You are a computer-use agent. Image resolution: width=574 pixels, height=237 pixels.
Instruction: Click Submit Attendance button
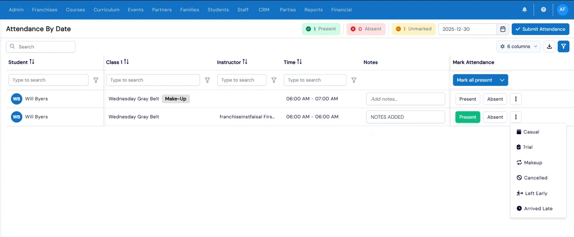540,29
